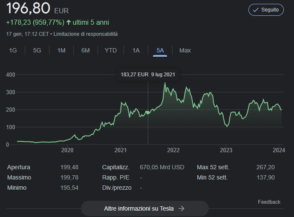This screenshot has width=294, height=217.
Task: Click the checkmark icon in Seguito button
Action: click(x=256, y=10)
